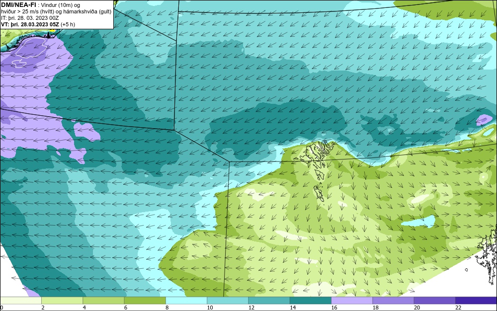Select the "Vindur (10m) og" text
Screen dimensions: 497x311
(x=61, y=5)
